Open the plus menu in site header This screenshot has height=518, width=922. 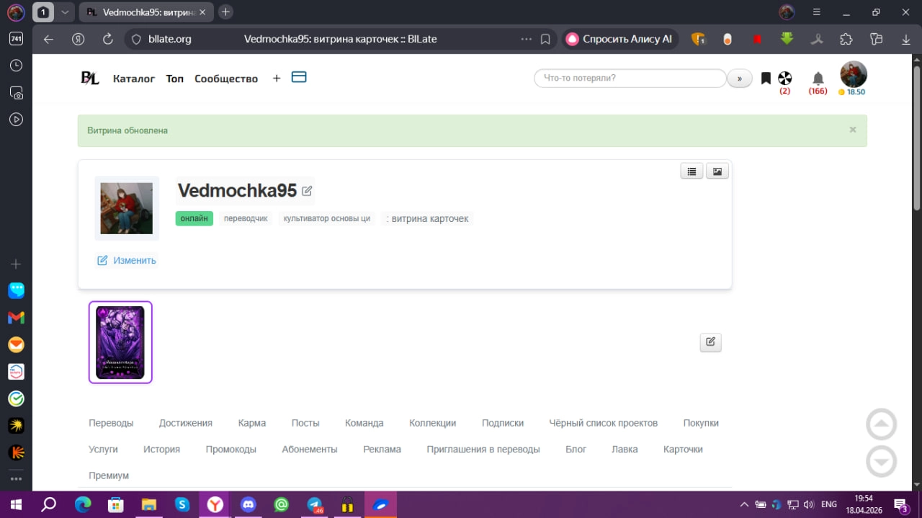tap(277, 79)
